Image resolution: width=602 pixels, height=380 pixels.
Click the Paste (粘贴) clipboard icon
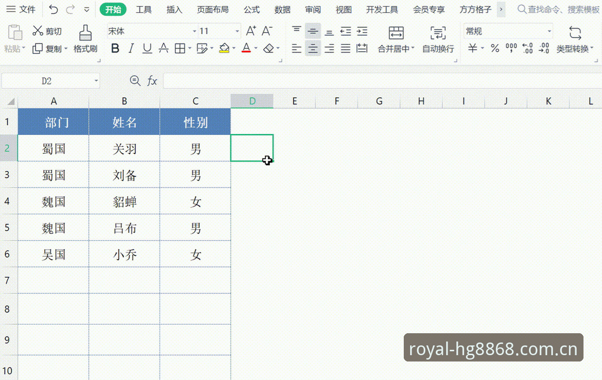click(x=15, y=33)
